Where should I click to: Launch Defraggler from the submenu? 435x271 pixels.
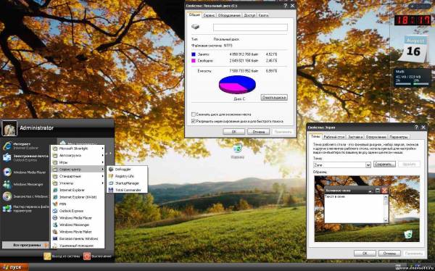click(x=123, y=170)
